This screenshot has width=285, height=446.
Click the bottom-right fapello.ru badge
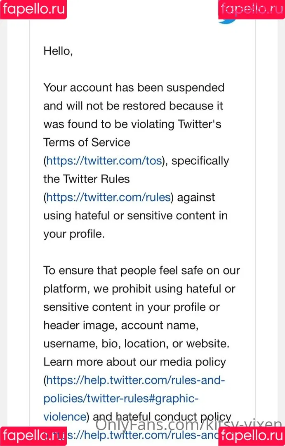(x=252, y=437)
